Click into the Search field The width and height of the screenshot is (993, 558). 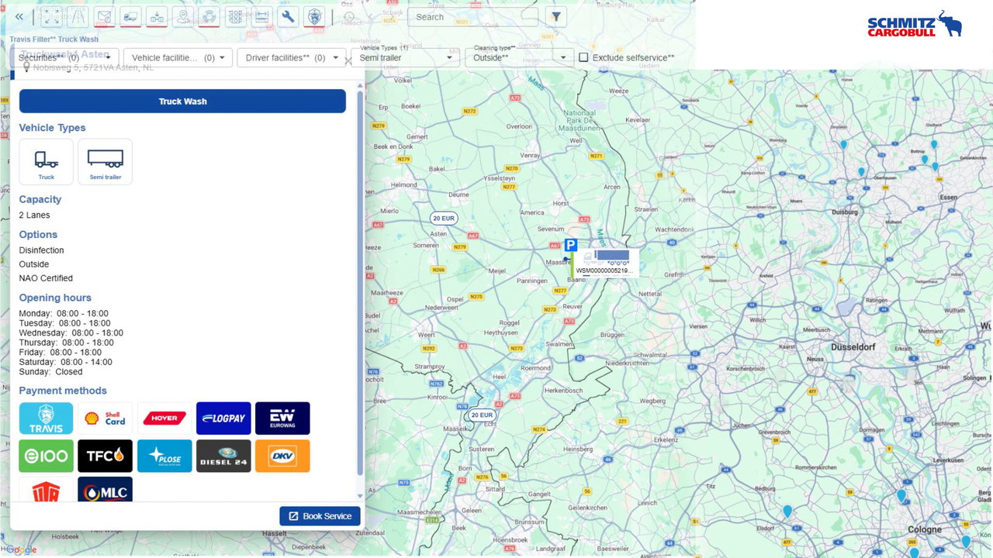pyautogui.click(x=472, y=17)
